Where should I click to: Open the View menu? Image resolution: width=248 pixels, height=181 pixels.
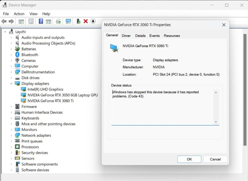tap(33, 14)
